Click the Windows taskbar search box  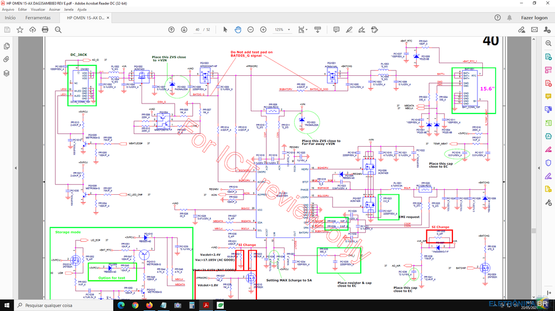(x=56, y=305)
